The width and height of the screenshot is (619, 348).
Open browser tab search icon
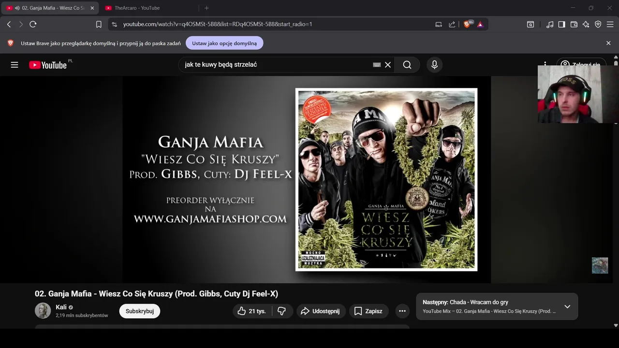tap(531, 24)
